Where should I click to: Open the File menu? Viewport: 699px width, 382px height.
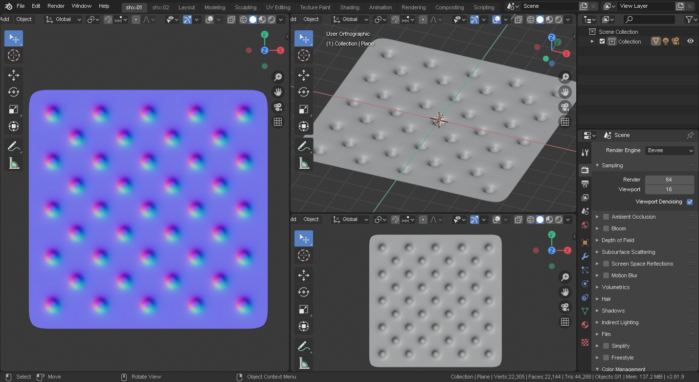21,6
